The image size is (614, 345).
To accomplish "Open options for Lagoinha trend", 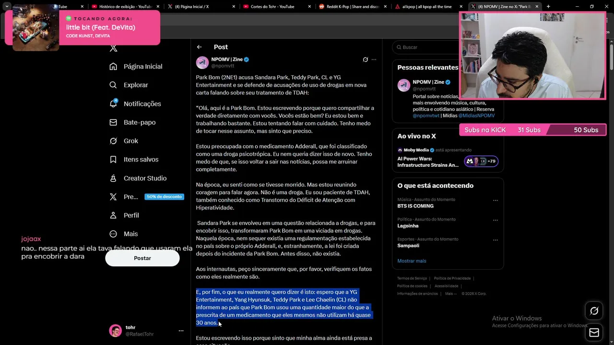I will [x=496, y=220].
